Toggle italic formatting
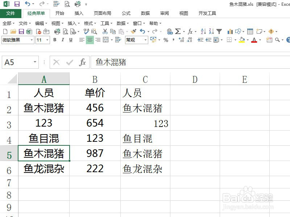The width and height of the screenshot is (290, 217). click(x=63, y=40)
